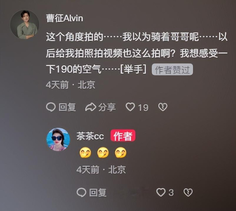The image size is (236, 211).
Task: Tap the username 曹征Alvin
Action: [x=65, y=18]
